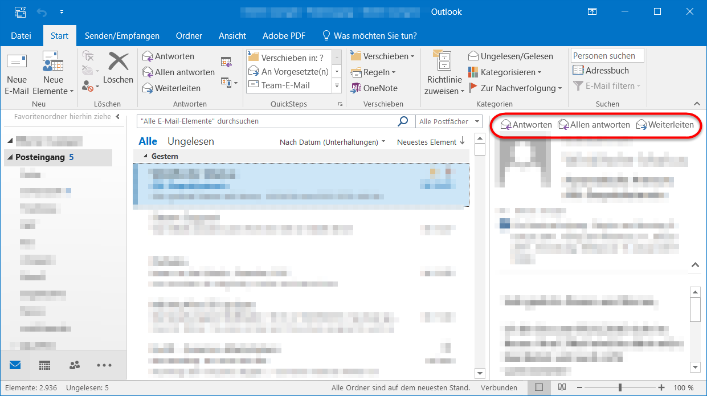This screenshot has width=707, height=396.
Task: Open the Personen navigation icon
Action: click(74, 365)
